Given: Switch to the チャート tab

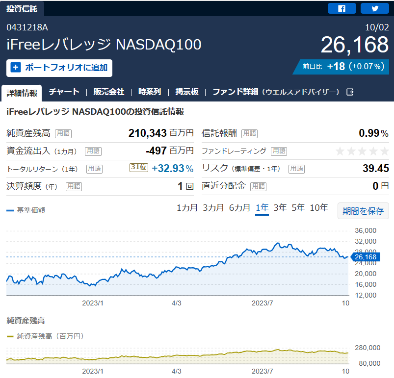Looking at the screenshot, I should [x=64, y=92].
